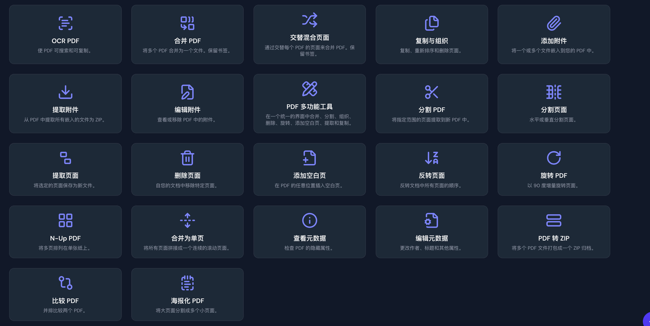The width and height of the screenshot is (650, 326).
Task: Click the PDF 转 ZIP stacked bars icon
Action: coord(554,220)
